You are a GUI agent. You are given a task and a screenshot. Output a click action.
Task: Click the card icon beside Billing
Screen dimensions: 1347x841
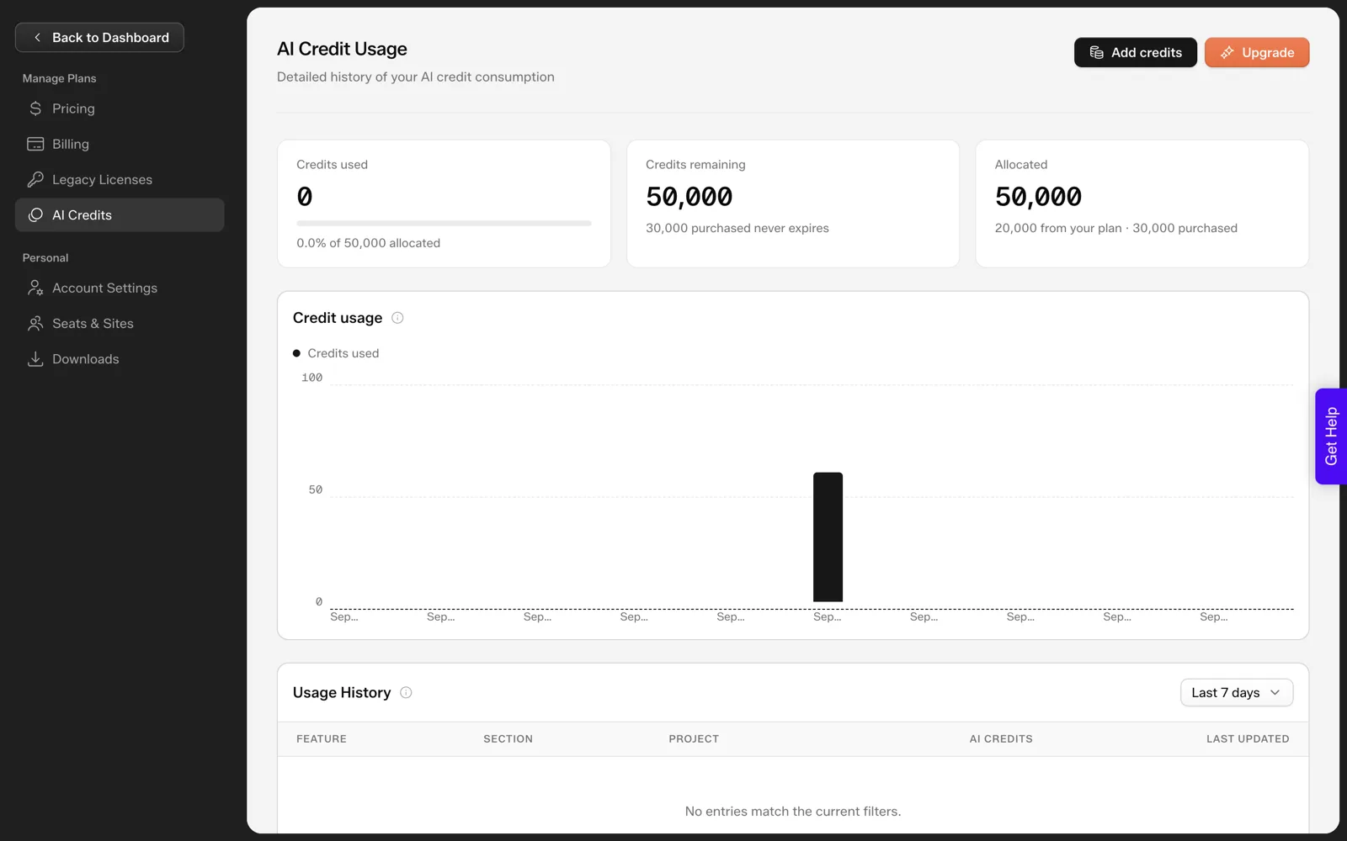pos(35,144)
